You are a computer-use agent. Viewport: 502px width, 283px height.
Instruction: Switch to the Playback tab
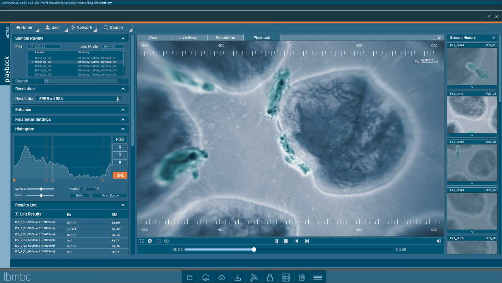262,38
